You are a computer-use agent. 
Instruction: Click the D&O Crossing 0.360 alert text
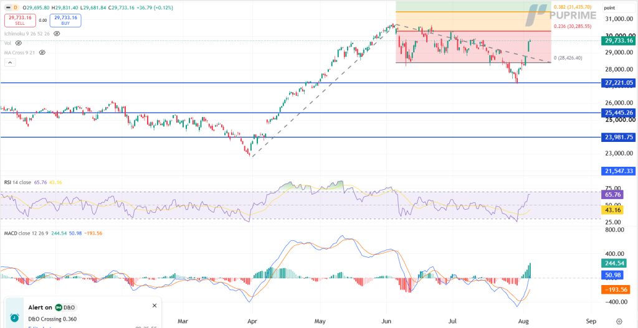click(x=52, y=319)
